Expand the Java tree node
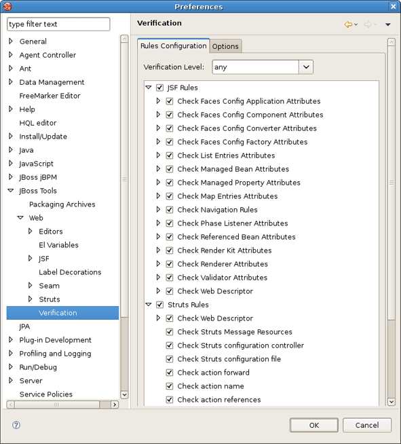401x444 pixels. tap(11, 149)
